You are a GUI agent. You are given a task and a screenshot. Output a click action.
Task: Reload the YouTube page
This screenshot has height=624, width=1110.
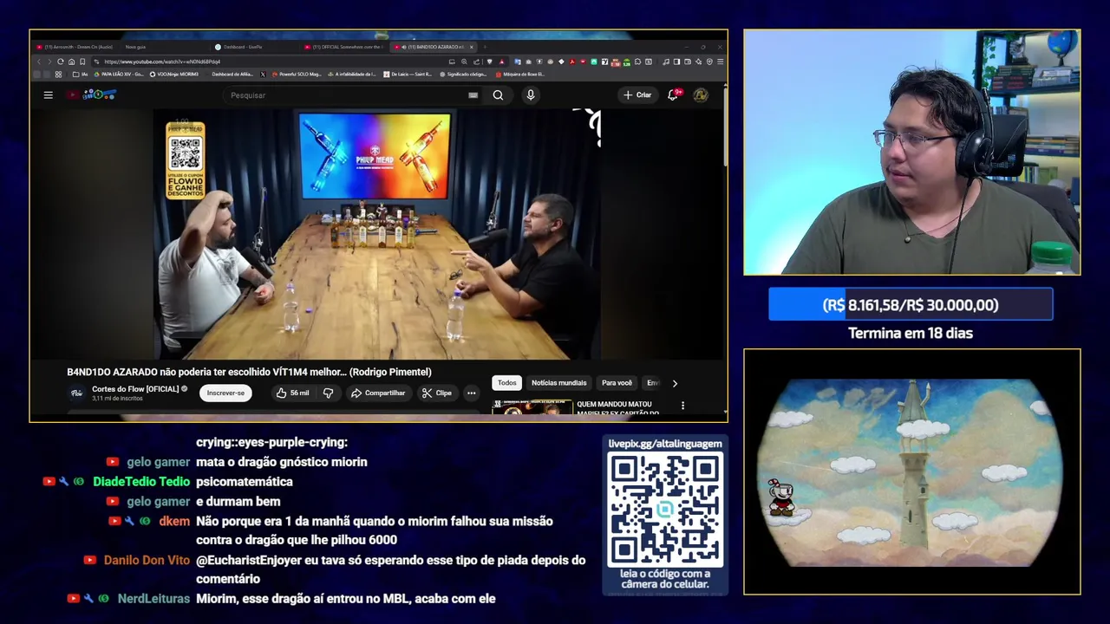coord(61,62)
